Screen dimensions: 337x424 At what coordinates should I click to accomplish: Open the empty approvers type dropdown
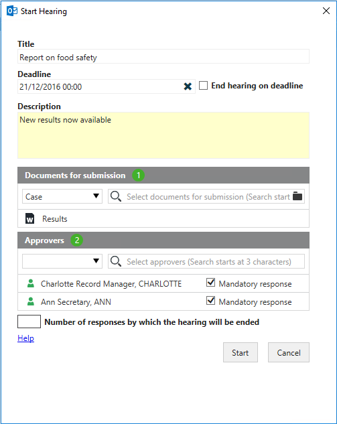[62, 261]
